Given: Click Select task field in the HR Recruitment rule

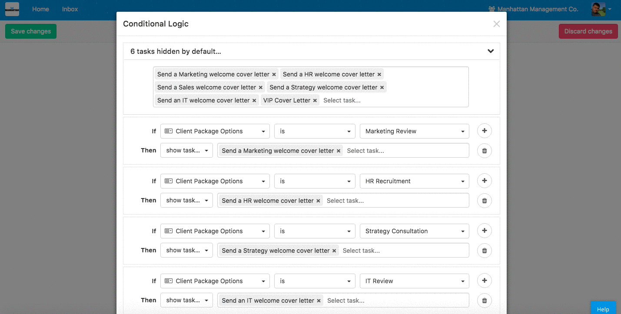Looking at the screenshot, I should pos(345,201).
